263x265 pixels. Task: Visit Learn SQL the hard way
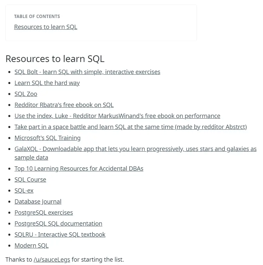coord(47,83)
